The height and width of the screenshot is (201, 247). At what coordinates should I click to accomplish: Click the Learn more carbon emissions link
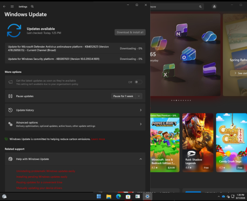tap(98, 139)
